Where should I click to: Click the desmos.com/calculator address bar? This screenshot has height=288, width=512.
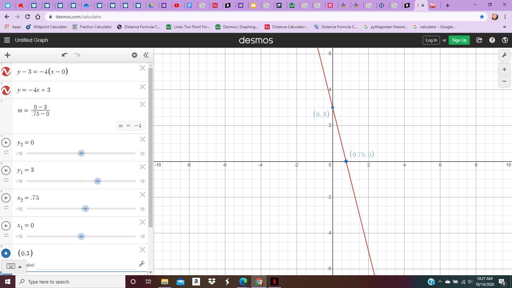(78, 17)
